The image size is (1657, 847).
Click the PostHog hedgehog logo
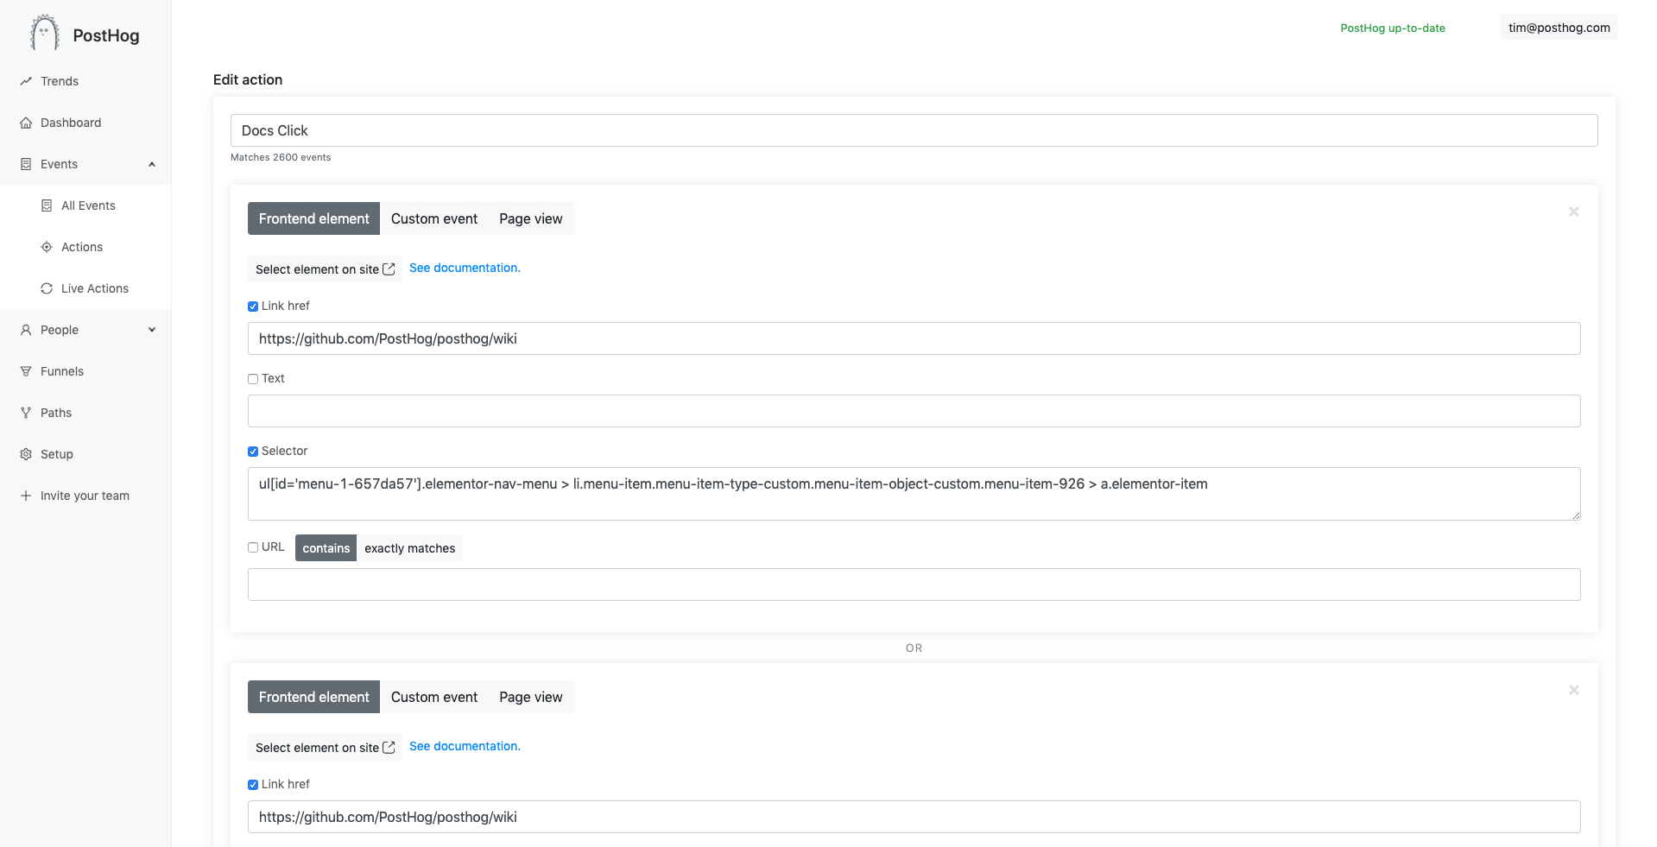coord(44,34)
